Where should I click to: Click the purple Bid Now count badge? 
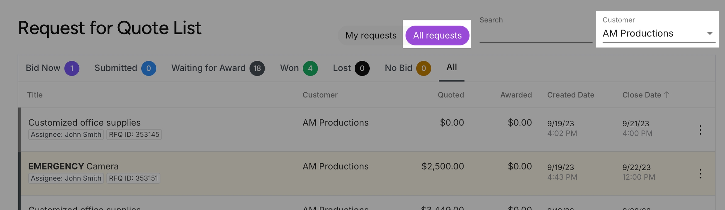[72, 68]
